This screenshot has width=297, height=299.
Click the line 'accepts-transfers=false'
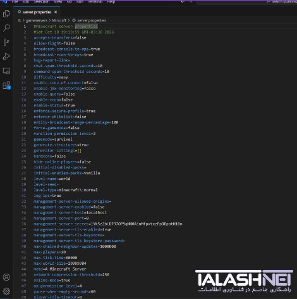pos(60,37)
